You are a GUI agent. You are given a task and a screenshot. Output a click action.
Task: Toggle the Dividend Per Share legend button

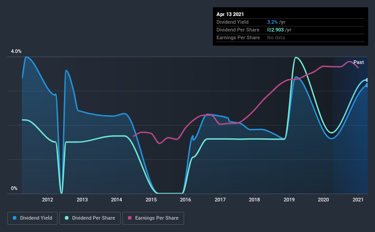[90, 218]
